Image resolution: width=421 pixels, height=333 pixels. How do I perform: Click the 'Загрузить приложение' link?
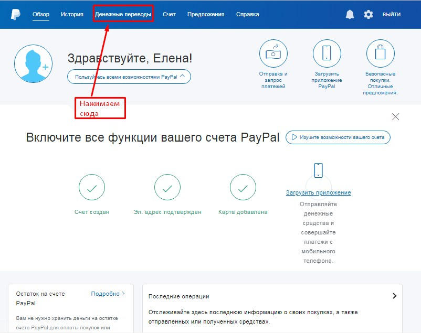pyautogui.click(x=318, y=192)
